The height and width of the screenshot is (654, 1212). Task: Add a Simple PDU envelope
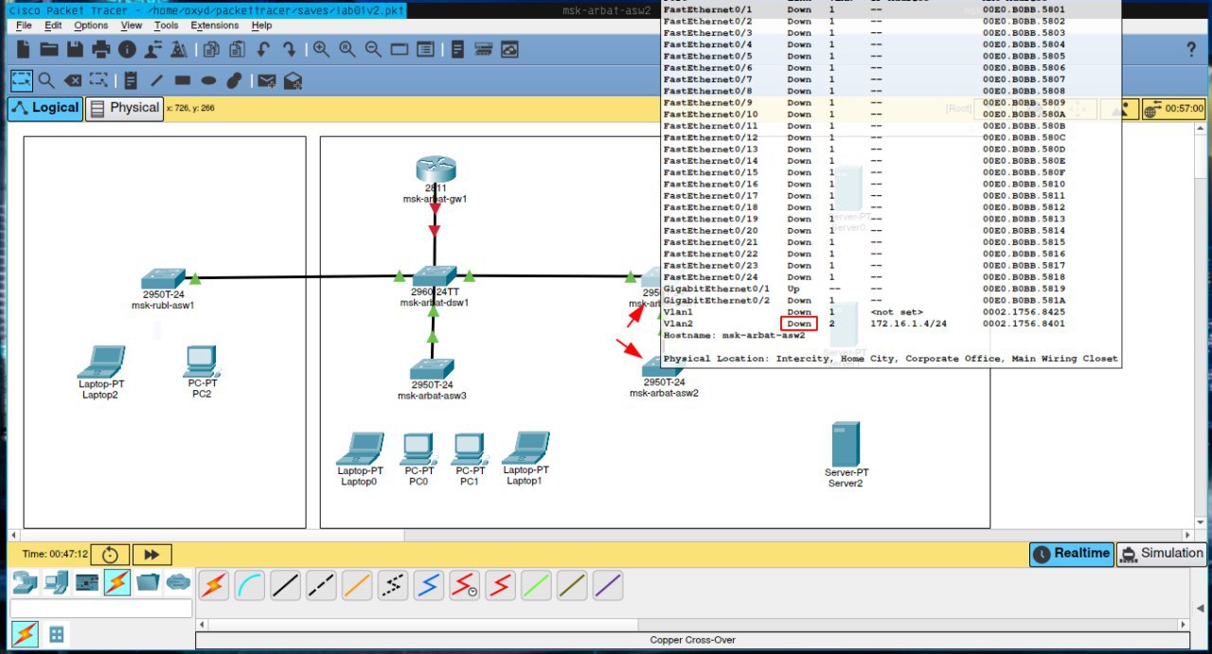[267, 80]
